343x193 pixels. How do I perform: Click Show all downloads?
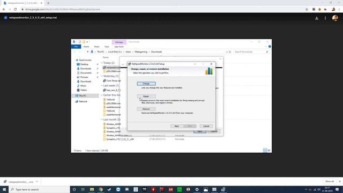[x=330, y=181]
